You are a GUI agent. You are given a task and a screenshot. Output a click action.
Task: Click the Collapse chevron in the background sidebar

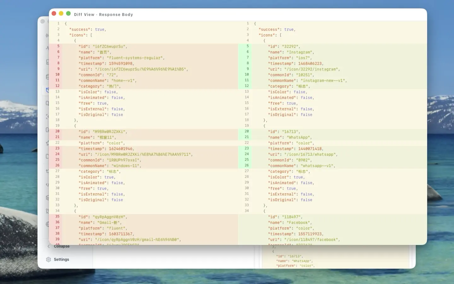[49, 246]
